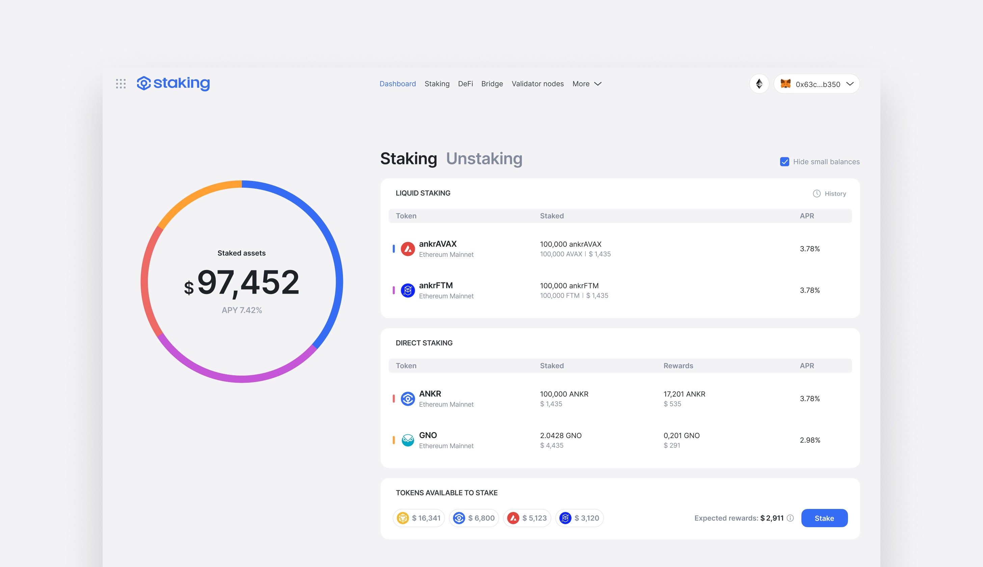Open the apps grid menu icon
This screenshot has height=567, width=983.
click(x=121, y=84)
